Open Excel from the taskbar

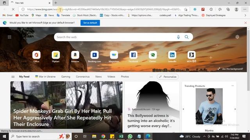point(121,136)
